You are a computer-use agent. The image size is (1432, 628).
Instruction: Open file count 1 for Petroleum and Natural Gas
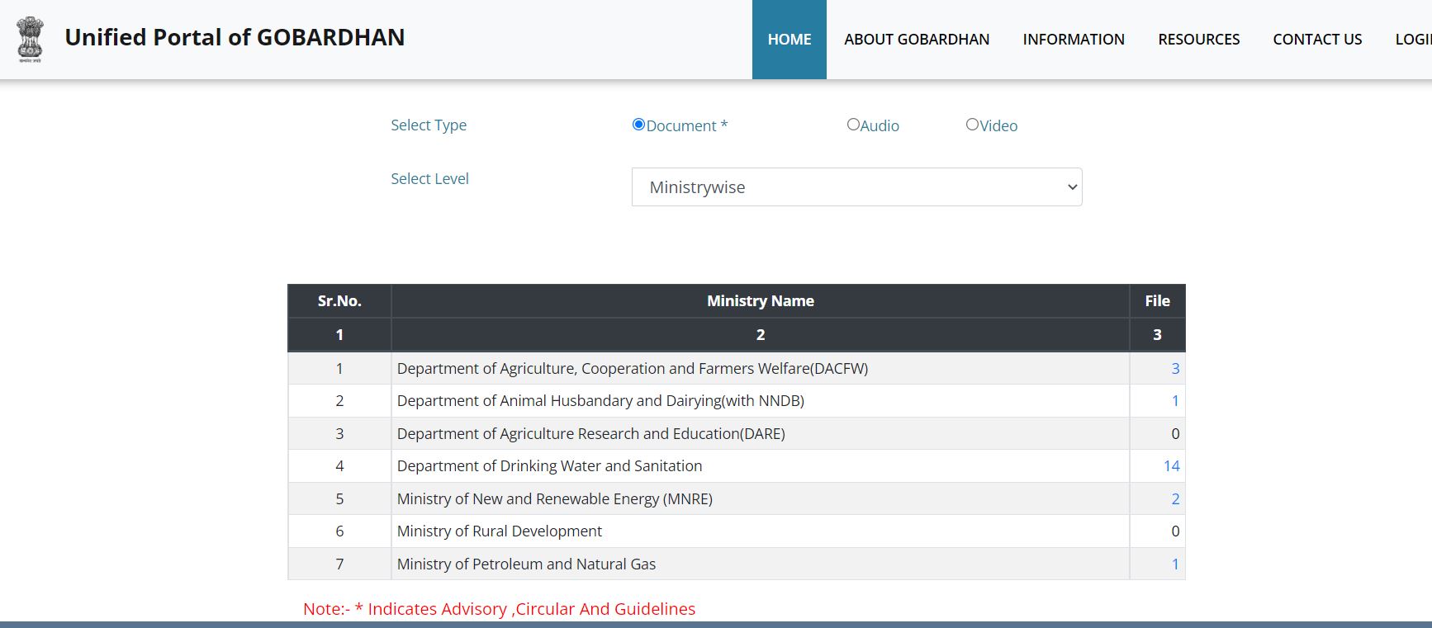[x=1175, y=564]
